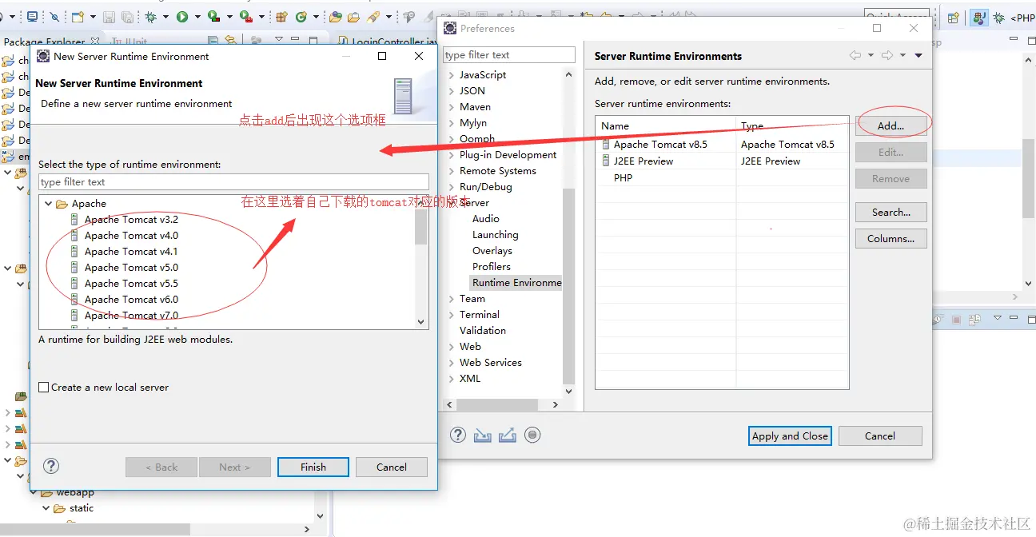The image size is (1036, 537).
Task: Open the help icon in Preferences dialog
Action: 458,435
